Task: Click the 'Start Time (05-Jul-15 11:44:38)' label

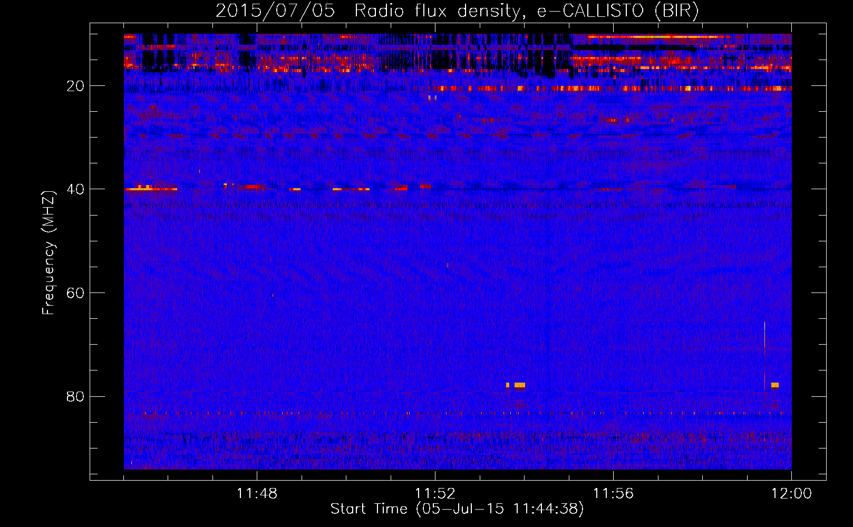Action: click(457, 509)
